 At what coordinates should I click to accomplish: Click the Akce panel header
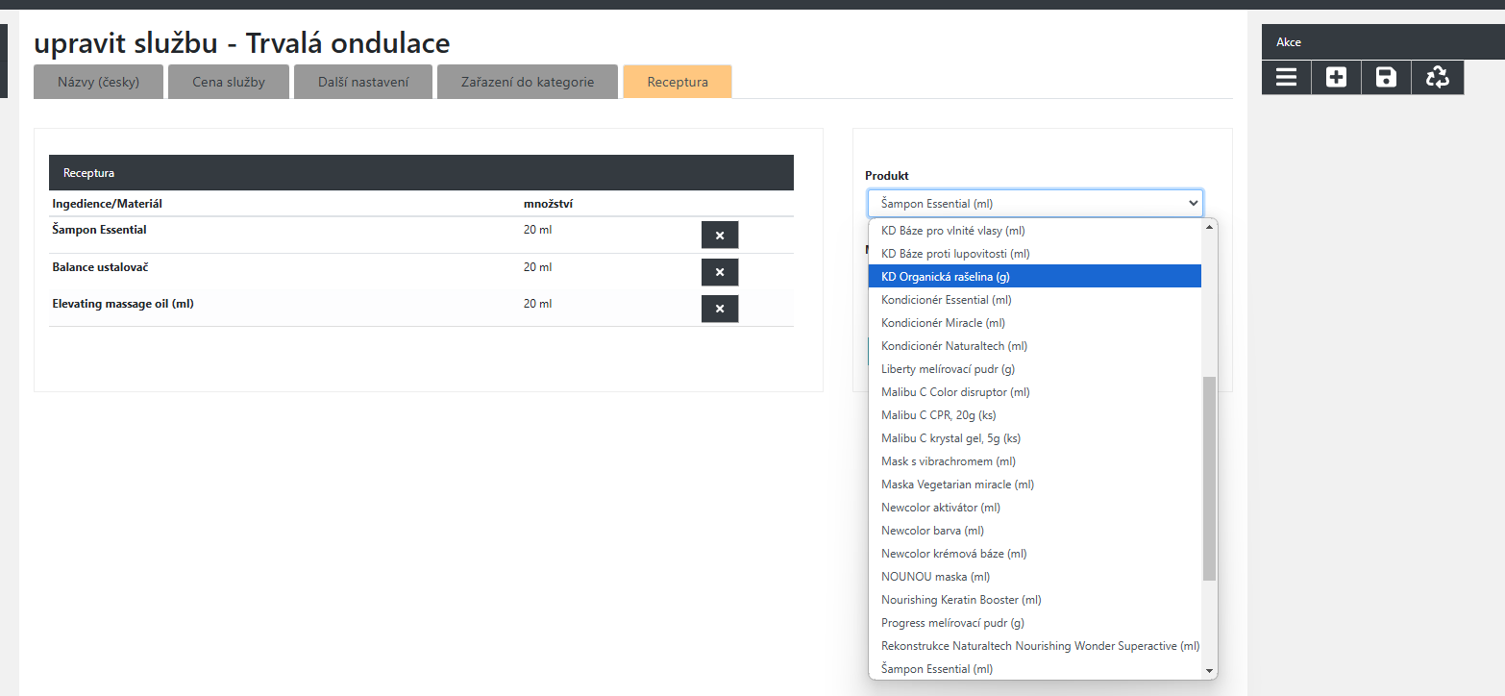[1383, 42]
